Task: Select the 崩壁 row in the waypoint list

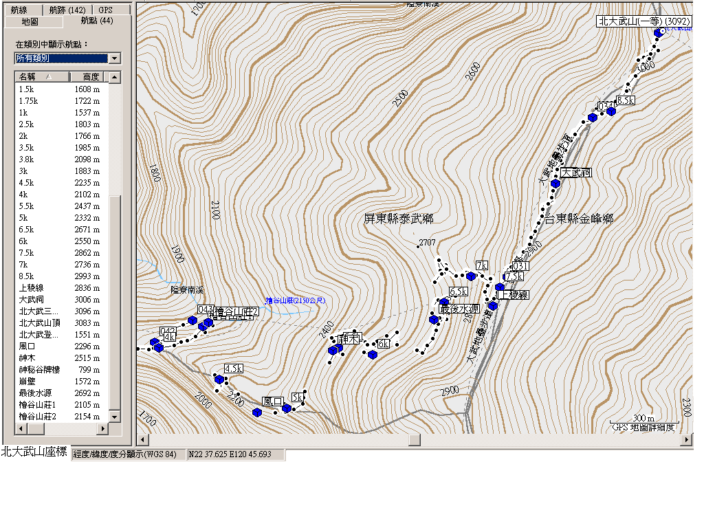Action: pyautogui.click(x=61, y=381)
